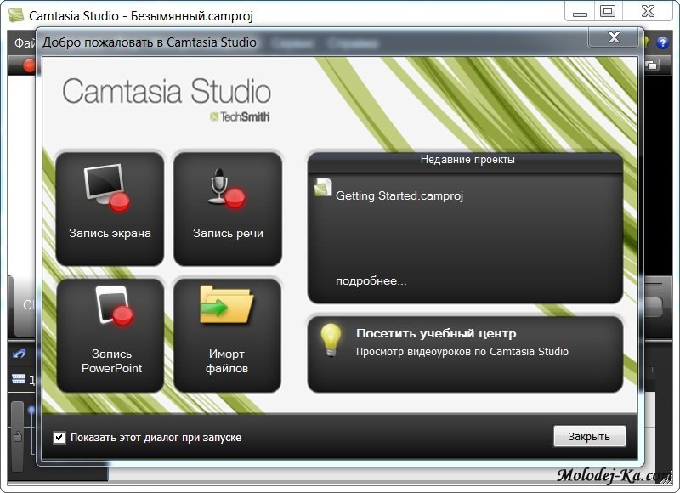Open the Файл menu in main window
Screen dimensions: 680x493
click(x=25, y=42)
